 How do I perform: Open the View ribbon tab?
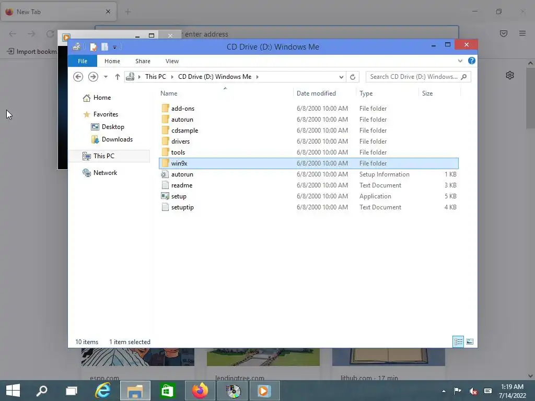(x=172, y=61)
